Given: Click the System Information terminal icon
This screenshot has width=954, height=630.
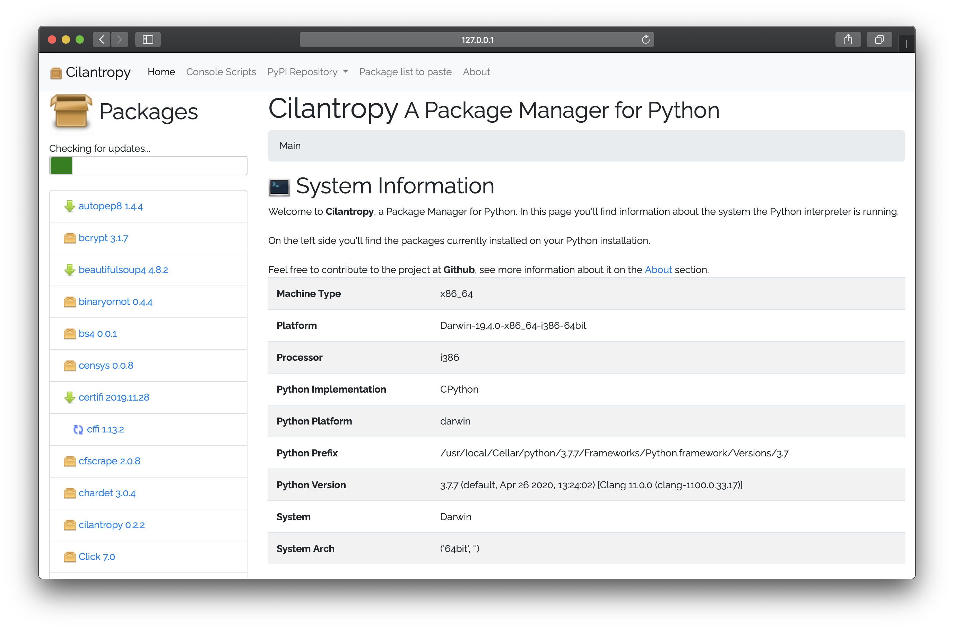Looking at the screenshot, I should (279, 187).
